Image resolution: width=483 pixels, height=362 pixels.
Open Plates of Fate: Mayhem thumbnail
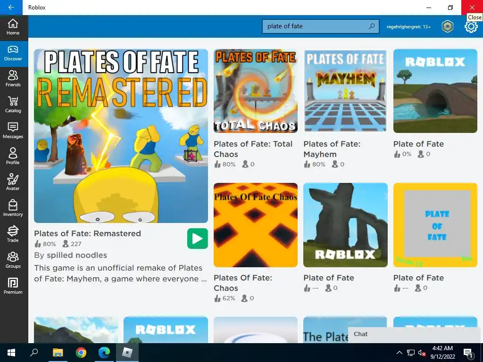[345, 91]
